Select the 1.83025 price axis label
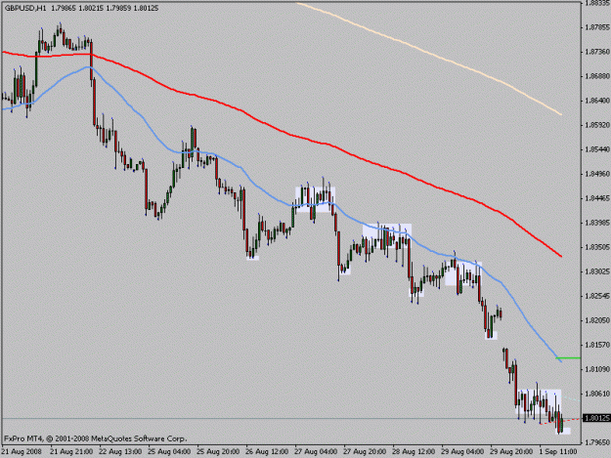Screen dimensions: 611x458 597,271
